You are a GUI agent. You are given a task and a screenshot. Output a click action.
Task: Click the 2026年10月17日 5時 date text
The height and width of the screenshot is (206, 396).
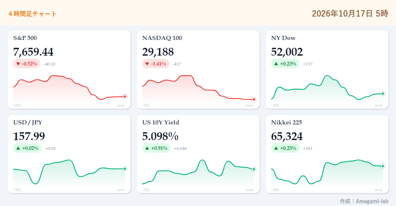tap(350, 13)
